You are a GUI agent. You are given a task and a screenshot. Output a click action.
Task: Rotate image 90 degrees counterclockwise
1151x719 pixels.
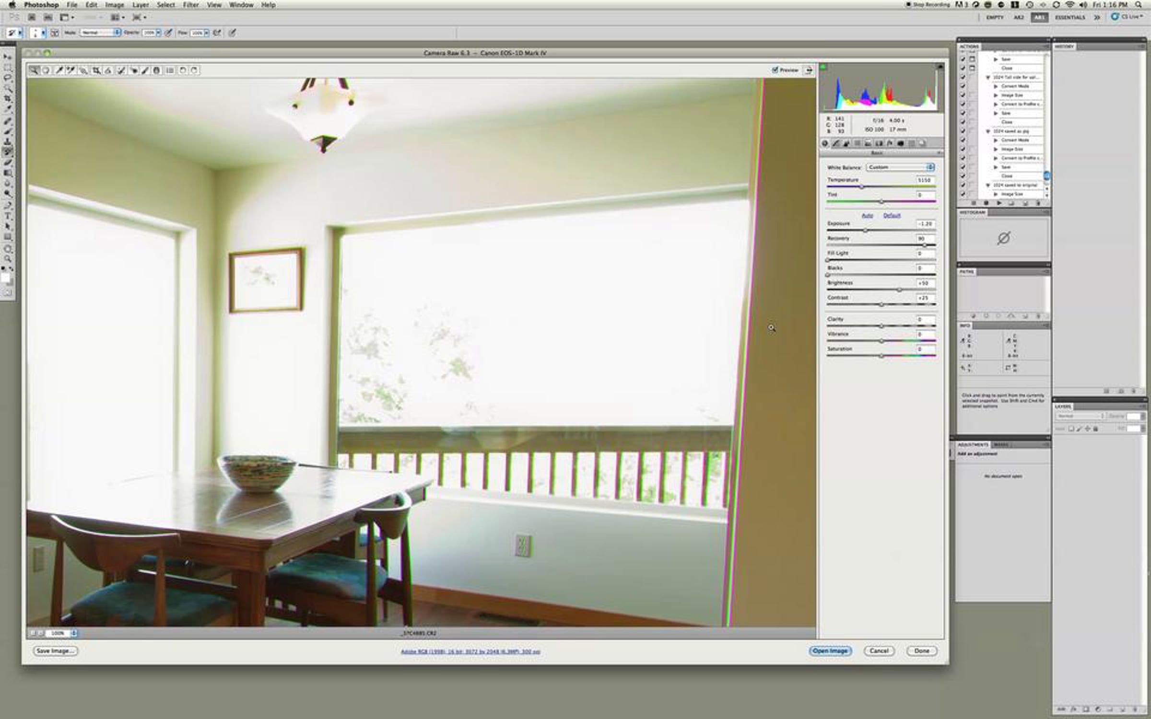tap(182, 70)
